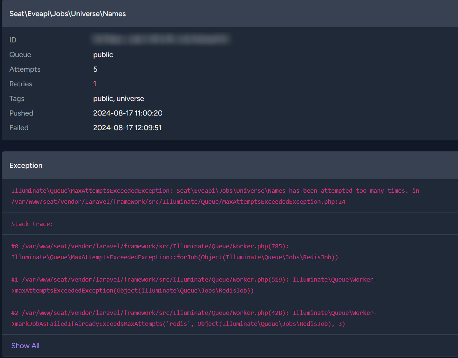Click the Attempts value 5
This screenshot has height=358, width=458.
pos(95,69)
